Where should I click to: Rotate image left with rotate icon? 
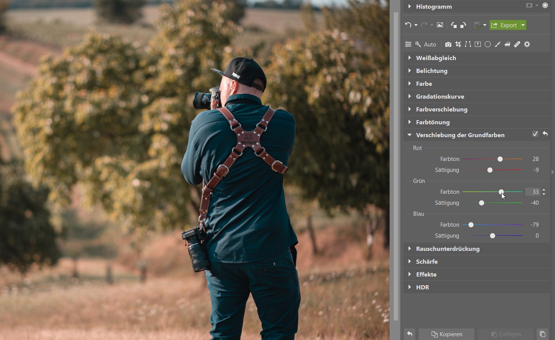pyautogui.click(x=454, y=25)
